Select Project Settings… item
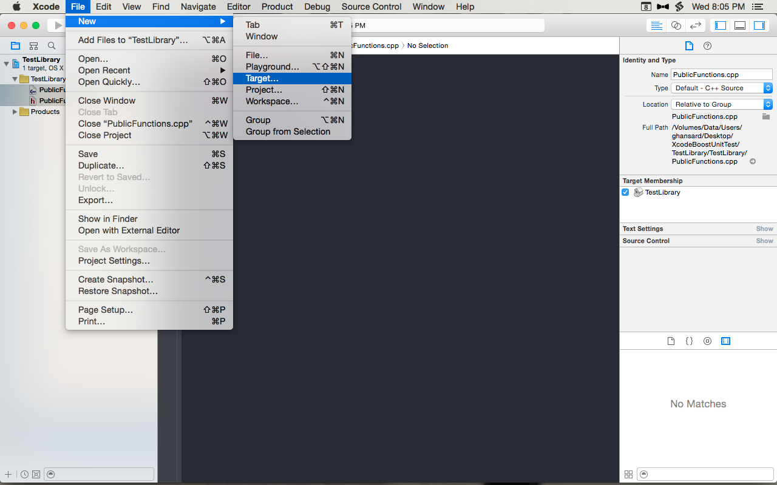This screenshot has width=777, height=485. point(149,261)
